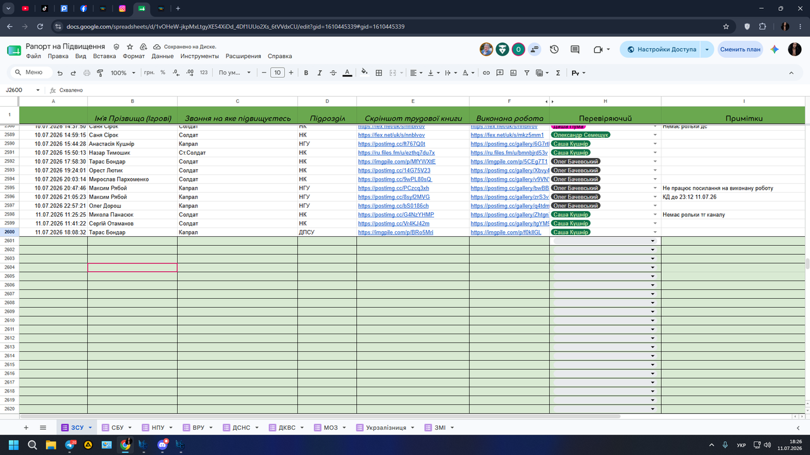The height and width of the screenshot is (455, 810).
Task: Open the horizontal align dropdown
Action: (415, 73)
